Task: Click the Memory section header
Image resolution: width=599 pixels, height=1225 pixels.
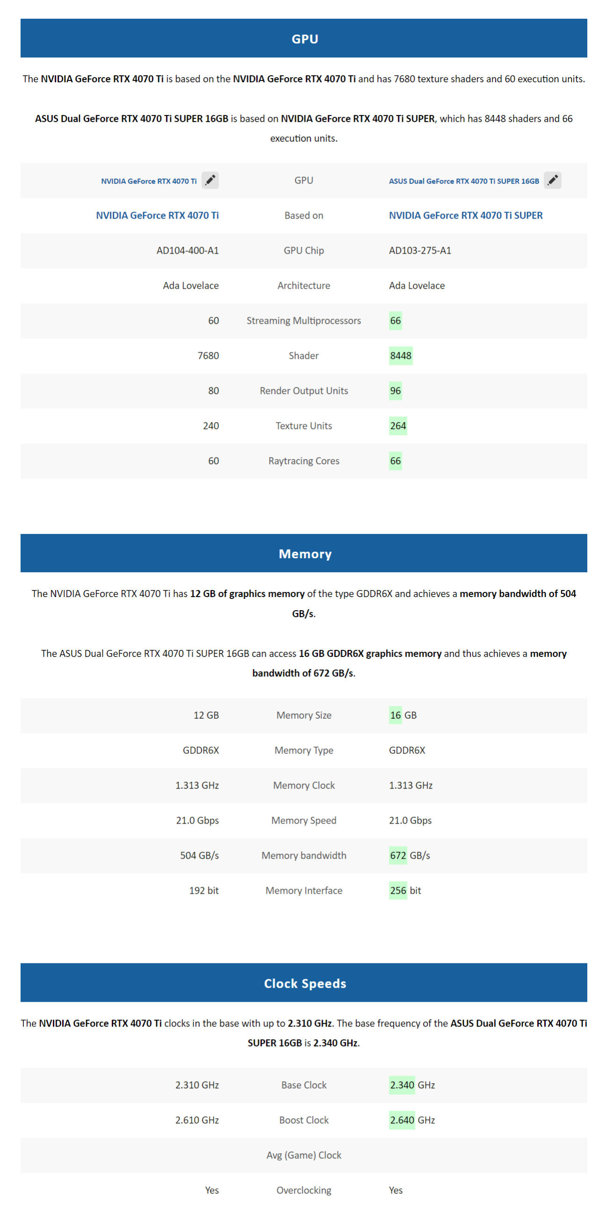Action: 304,554
